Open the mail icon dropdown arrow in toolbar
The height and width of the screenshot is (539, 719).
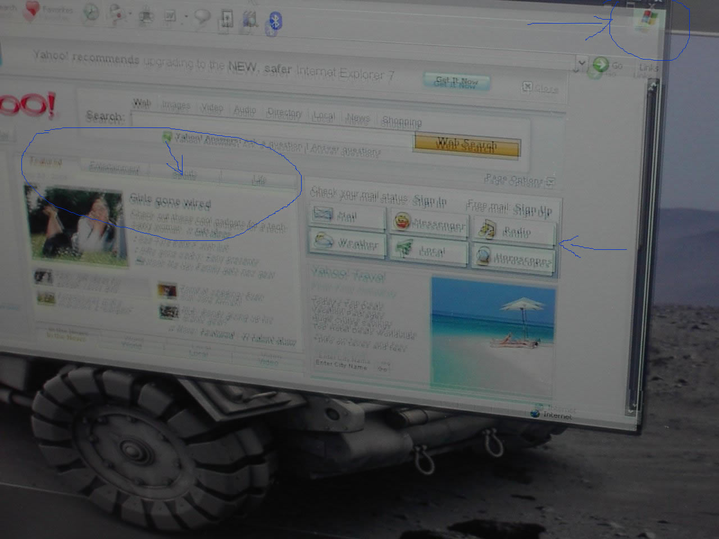(130, 15)
